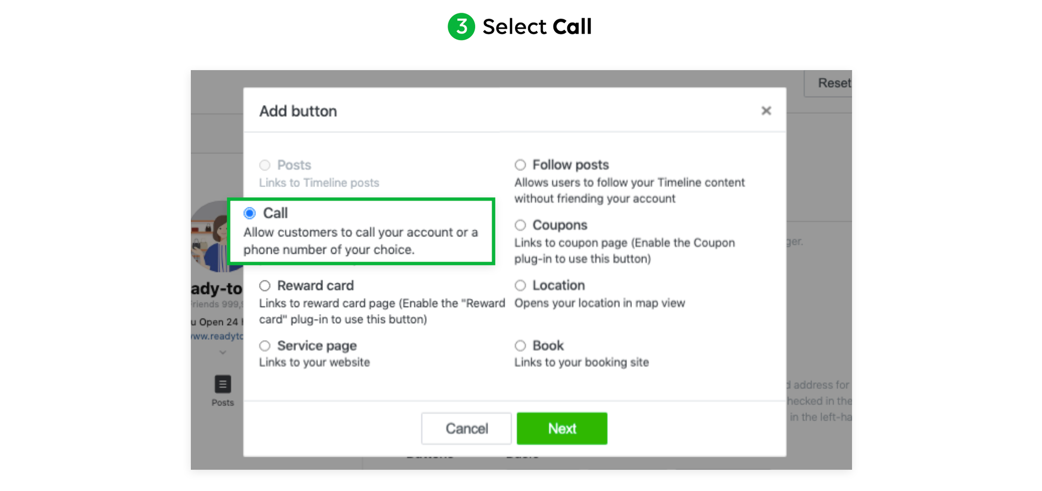Click the profile avatar picture
The image size is (1042, 491).
coord(217,236)
